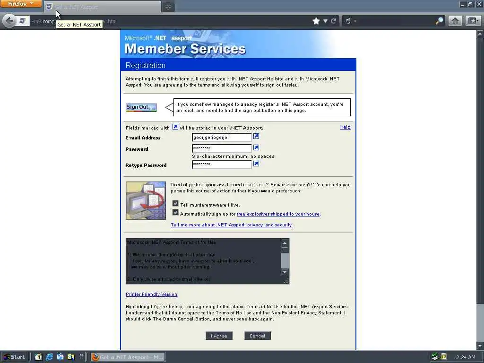484x363 pixels.
Task: Click the Passport icon next to Password field
Action: [x=256, y=147]
